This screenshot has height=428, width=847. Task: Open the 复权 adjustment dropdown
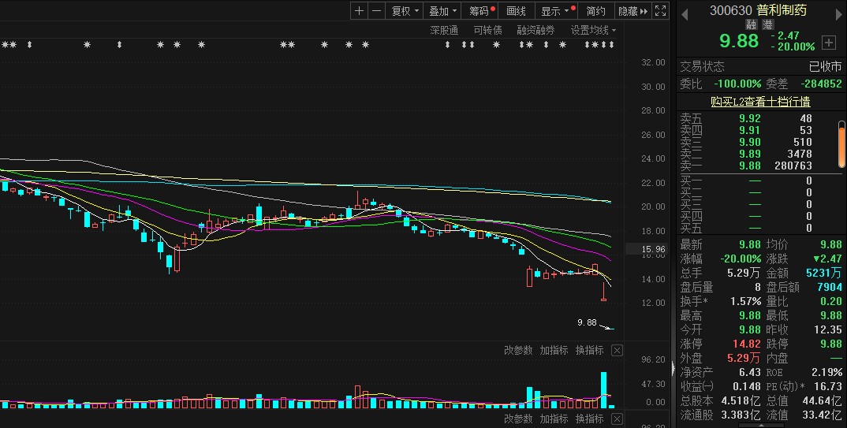tap(405, 11)
